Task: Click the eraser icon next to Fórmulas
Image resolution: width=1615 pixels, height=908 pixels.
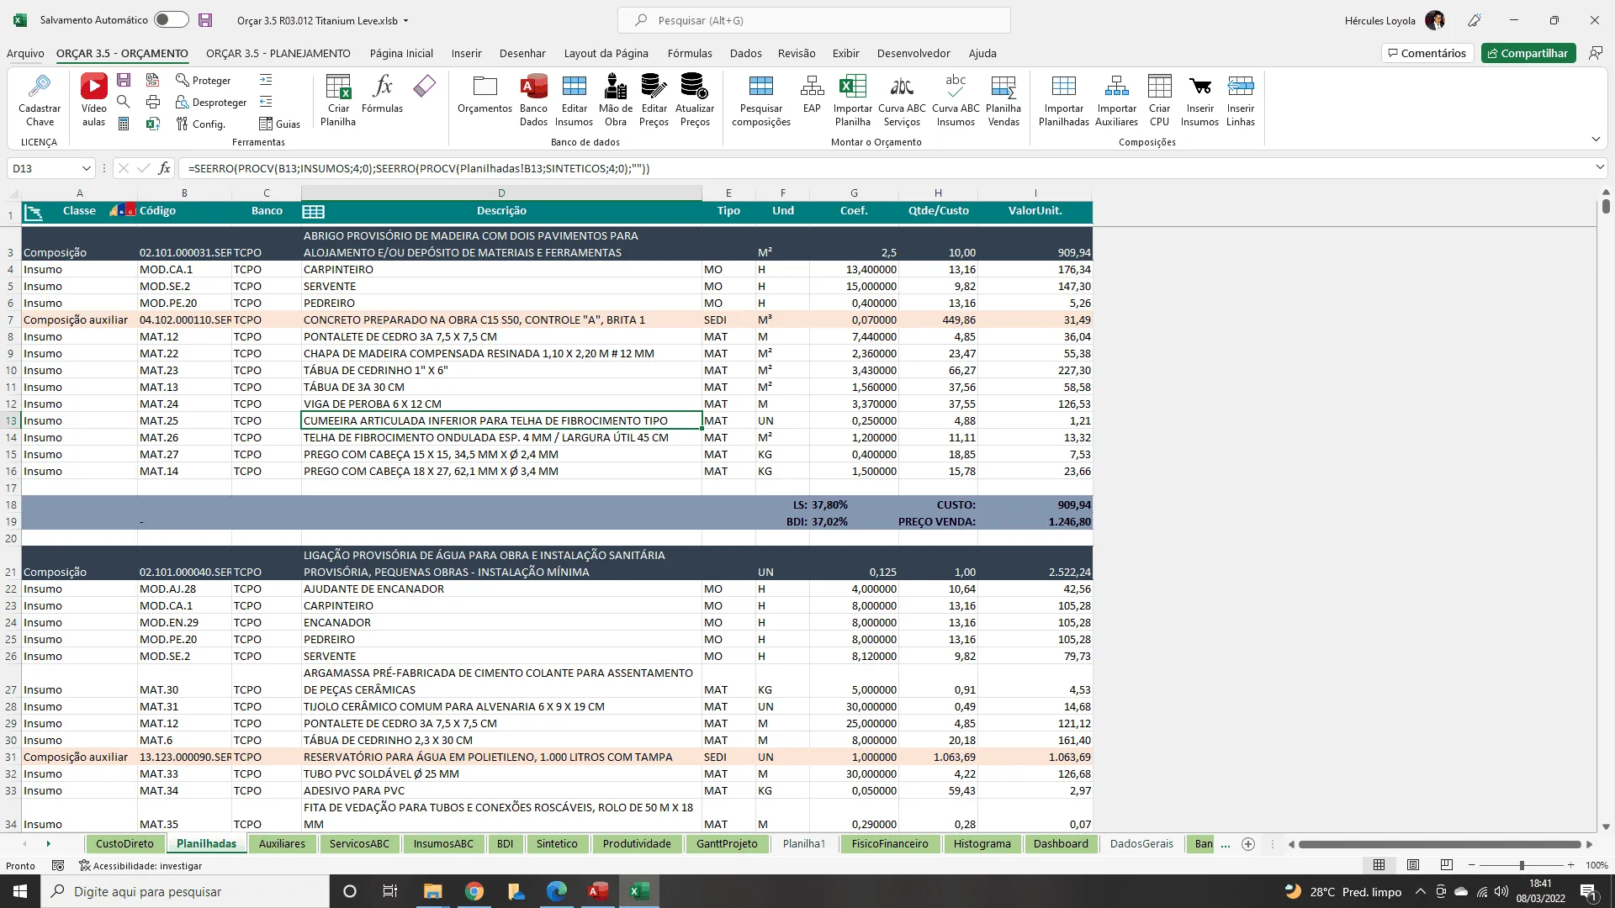Action: click(x=425, y=85)
